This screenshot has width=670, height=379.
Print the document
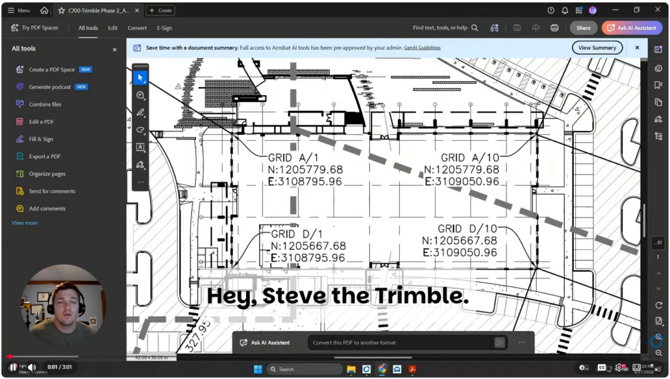pos(555,27)
